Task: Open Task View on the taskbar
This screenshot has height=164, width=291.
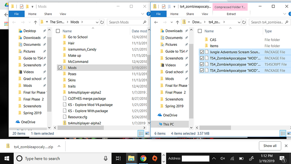Action: tap(118, 158)
